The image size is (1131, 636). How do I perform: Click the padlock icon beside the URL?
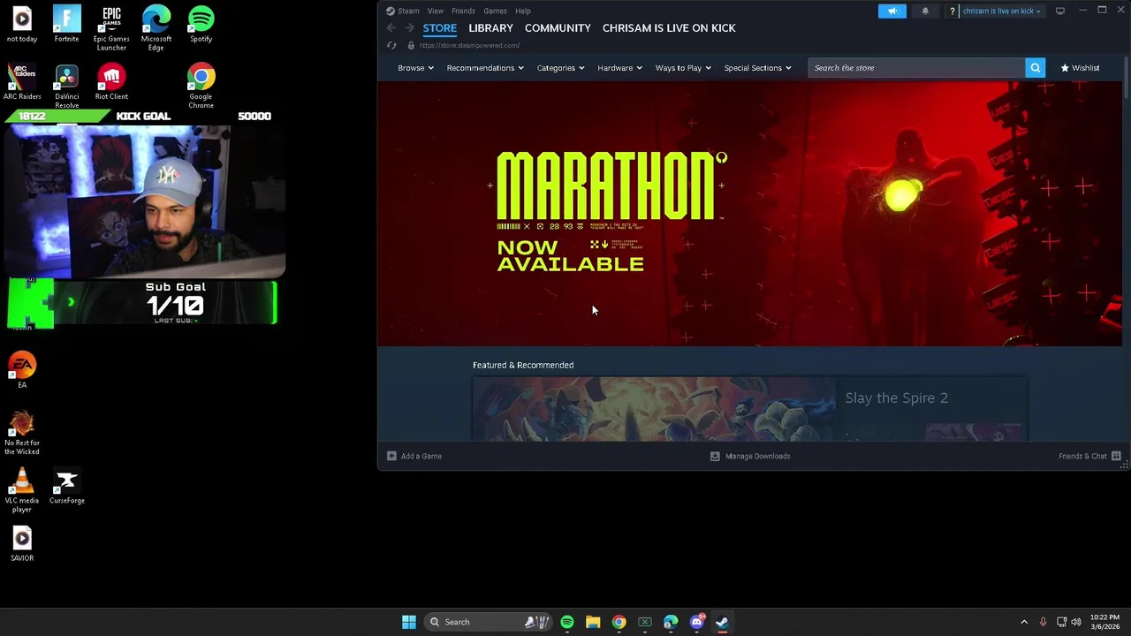[x=410, y=45]
